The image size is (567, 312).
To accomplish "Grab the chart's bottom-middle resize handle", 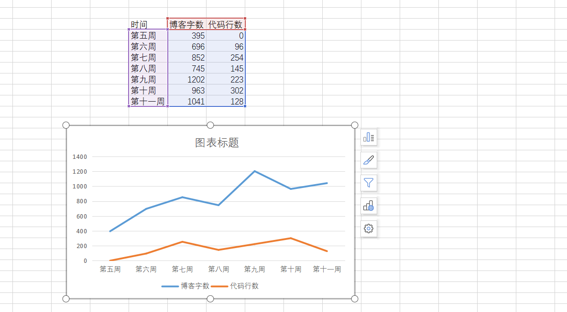I will pos(210,299).
